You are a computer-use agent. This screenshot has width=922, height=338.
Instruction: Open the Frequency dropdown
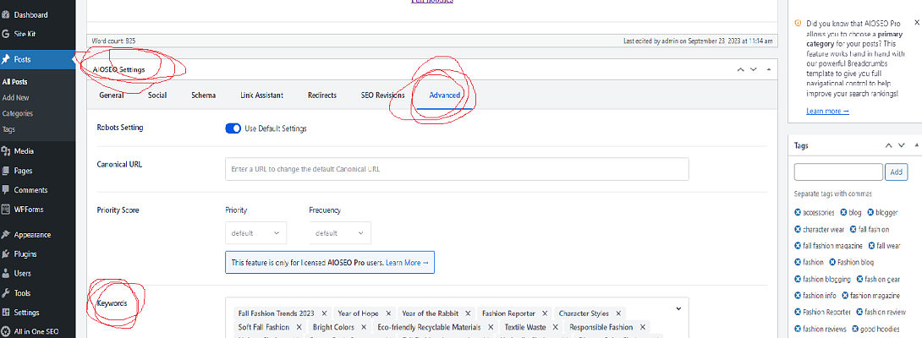tap(339, 233)
